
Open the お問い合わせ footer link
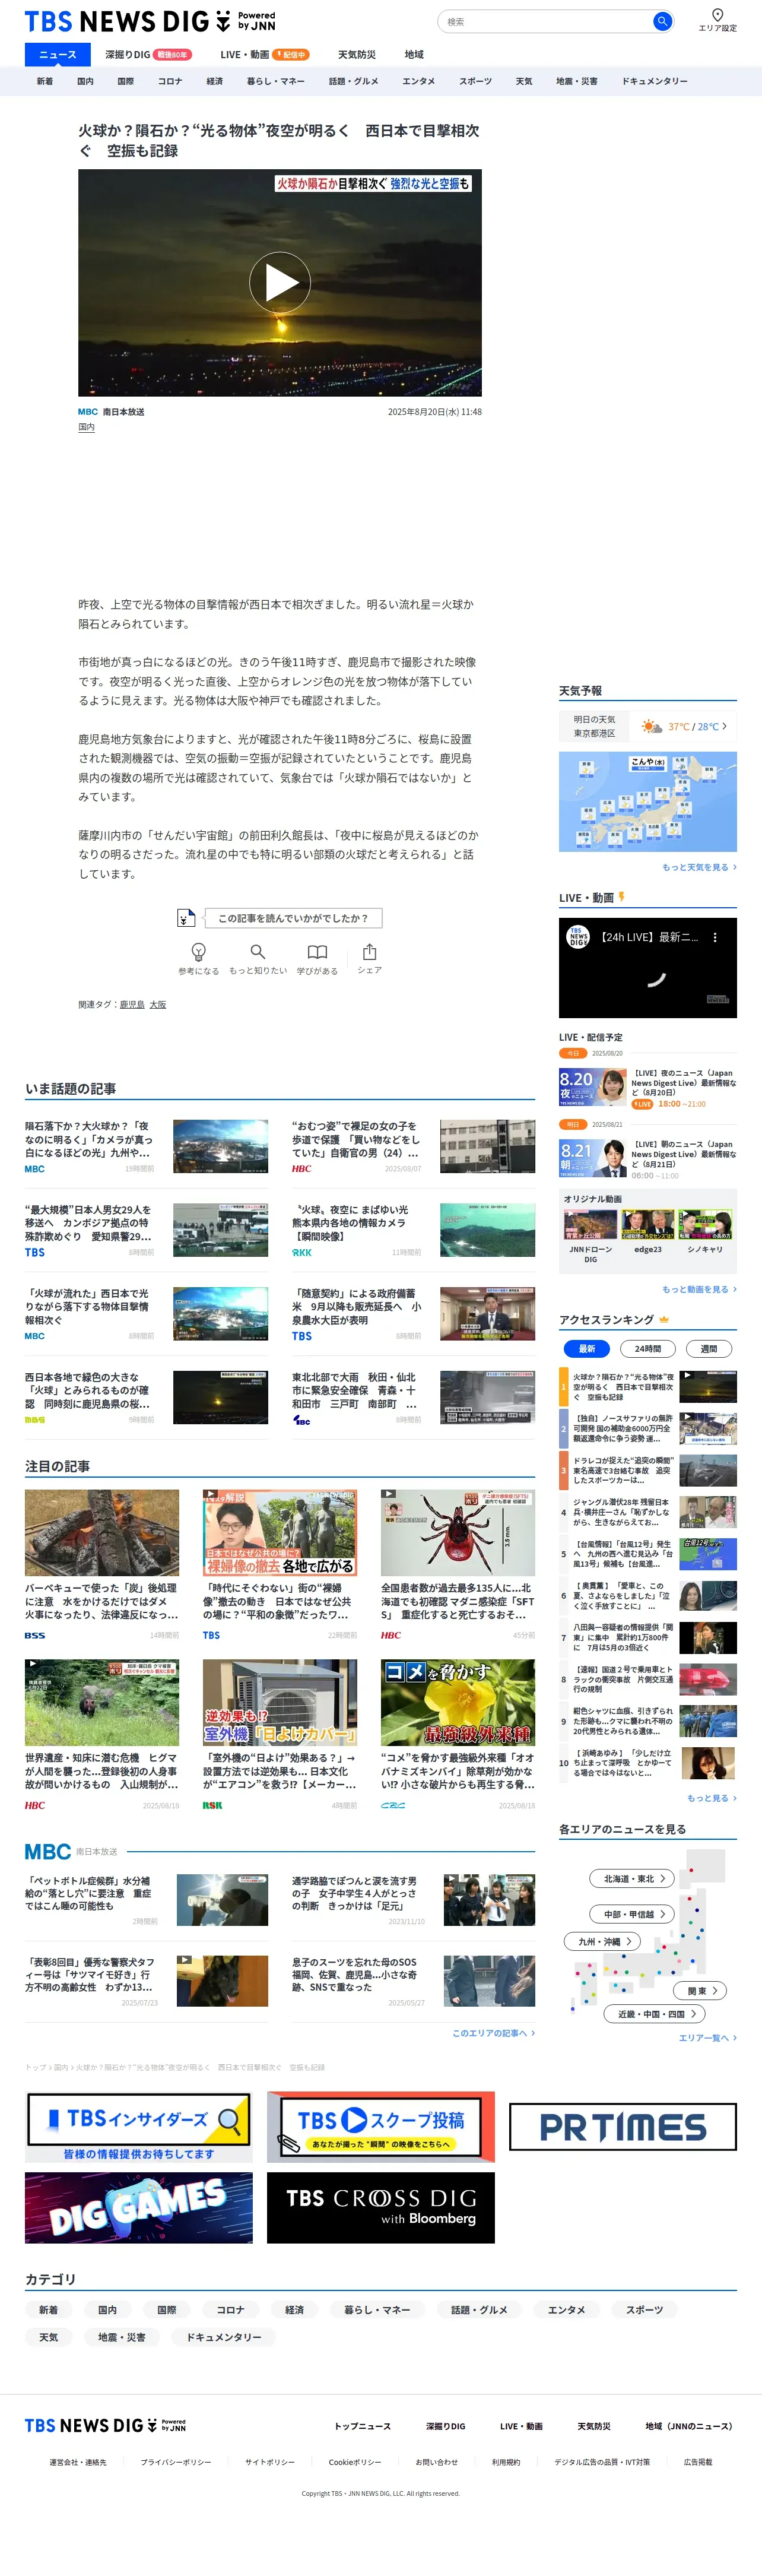pyautogui.click(x=437, y=2462)
